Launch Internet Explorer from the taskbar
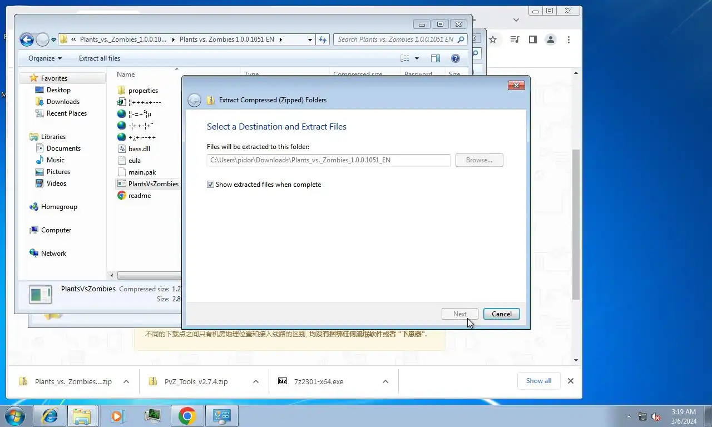Image resolution: width=712 pixels, height=427 pixels. [x=50, y=416]
